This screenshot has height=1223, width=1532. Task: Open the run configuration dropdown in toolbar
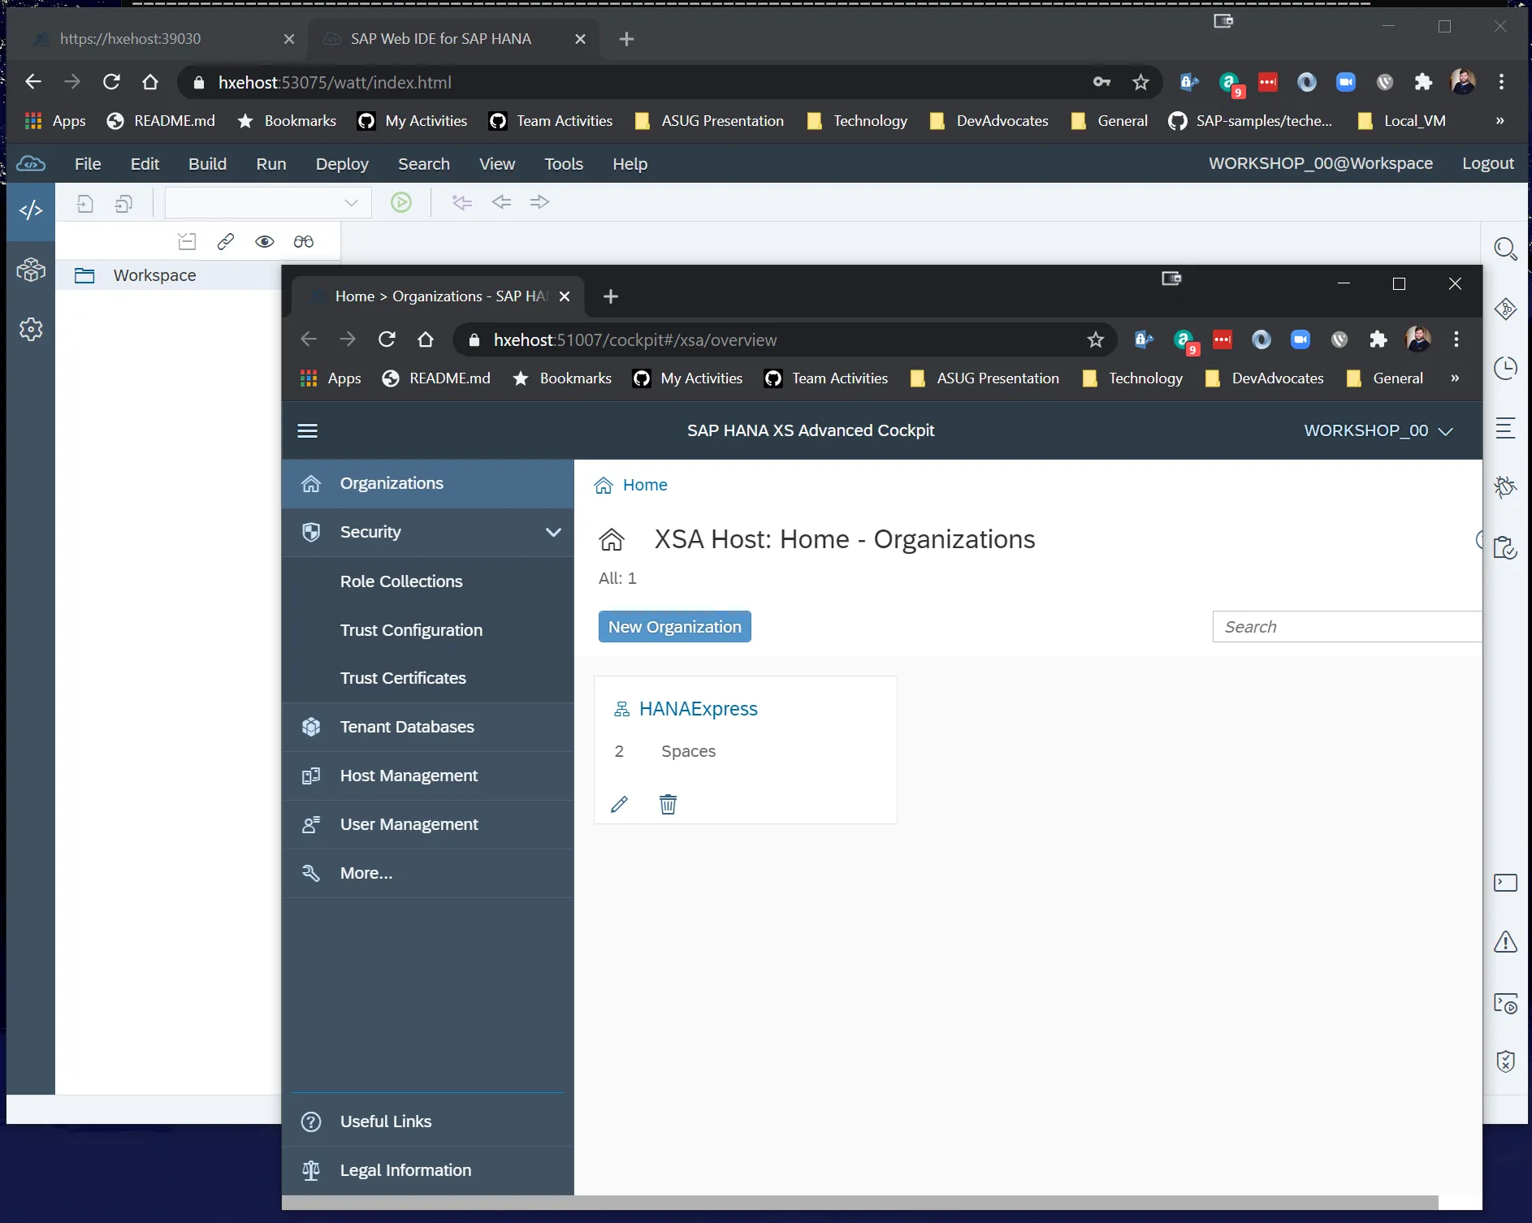[x=351, y=203]
